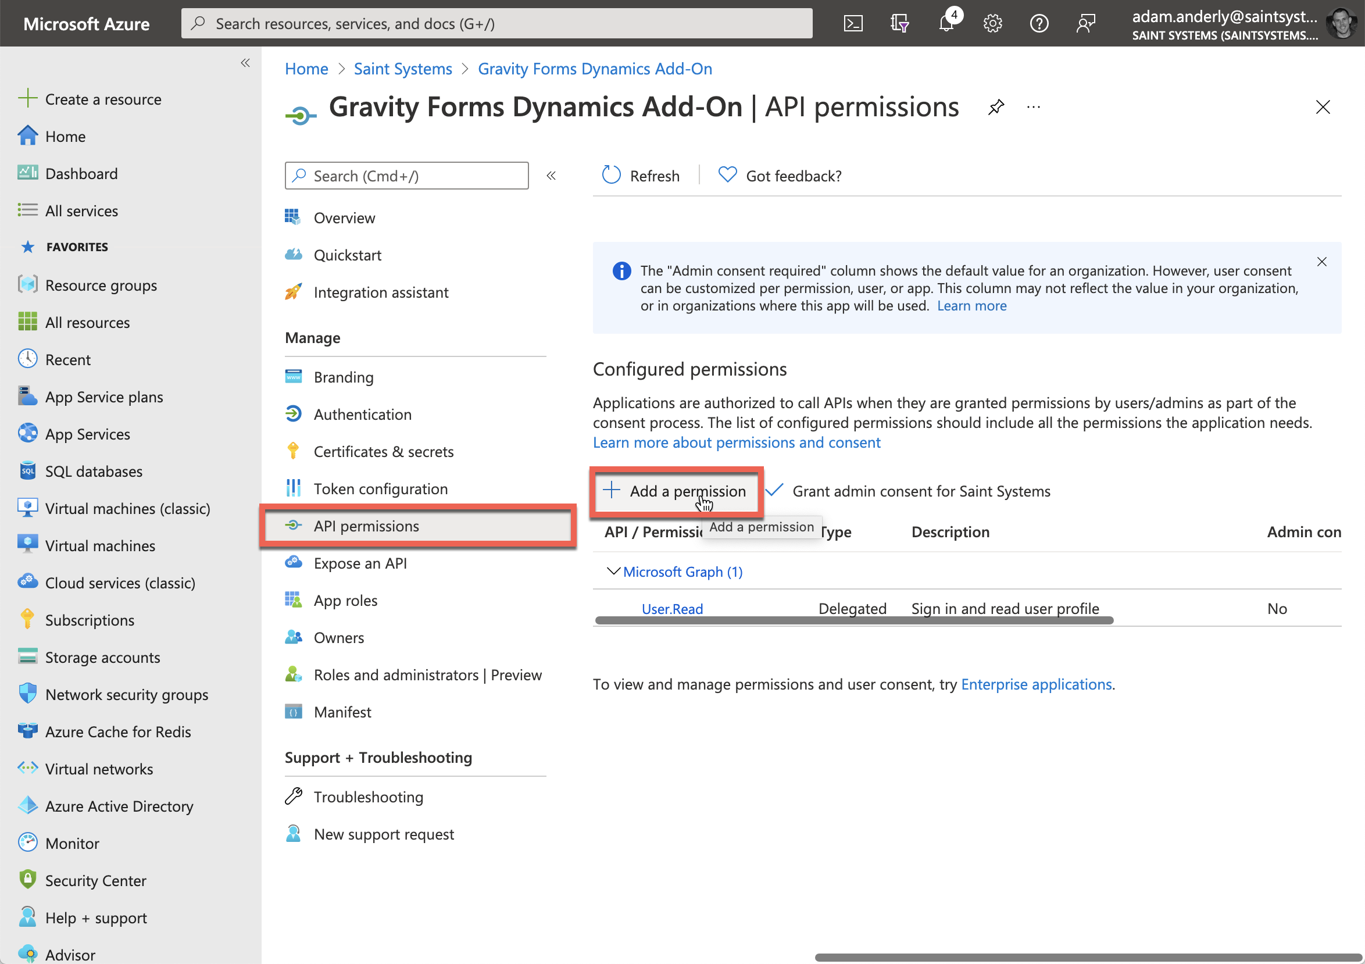Click Learn more about permissions and consent
This screenshot has width=1365, height=964.
737,442
